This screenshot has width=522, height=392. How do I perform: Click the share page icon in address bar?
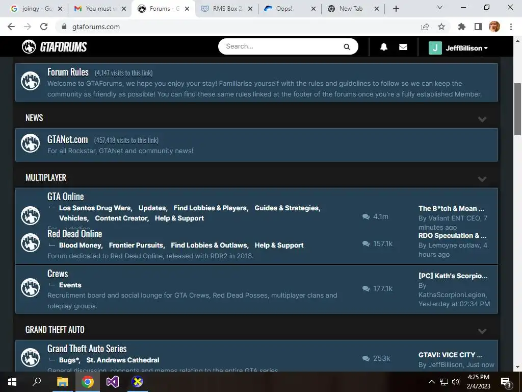(425, 27)
